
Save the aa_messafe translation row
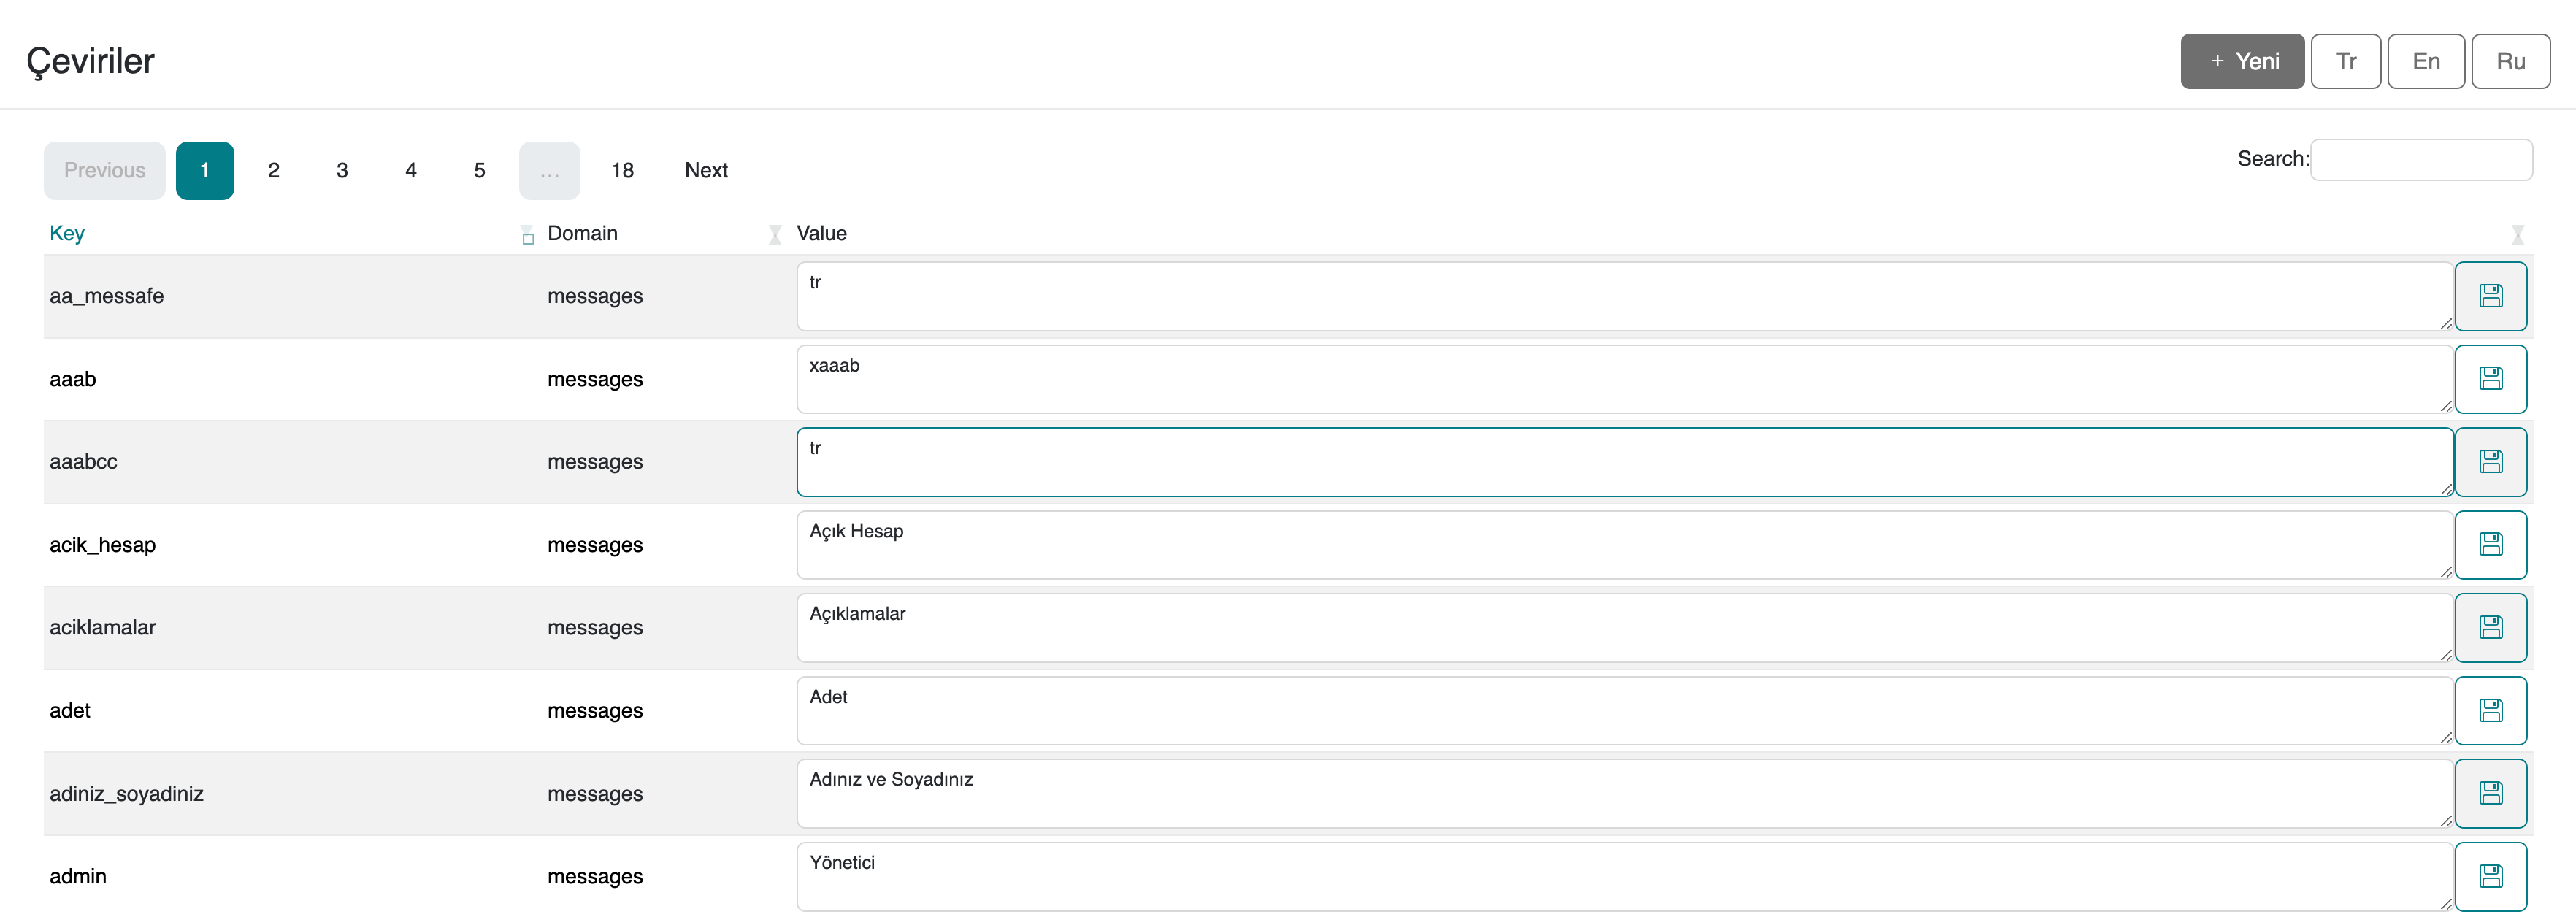(2490, 296)
